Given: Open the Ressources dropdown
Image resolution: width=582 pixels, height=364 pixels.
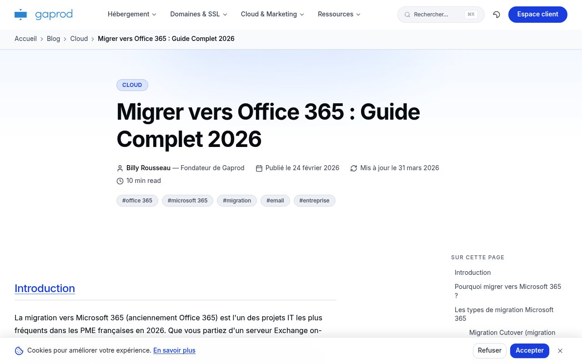Looking at the screenshot, I should (339, 14).
